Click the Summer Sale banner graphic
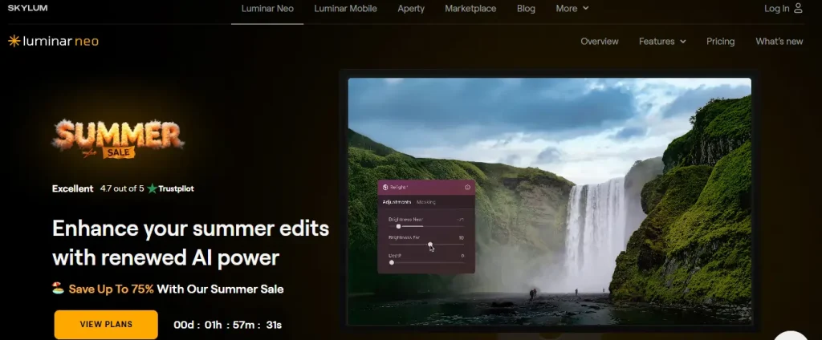822x340 pixels. point(118,139)
